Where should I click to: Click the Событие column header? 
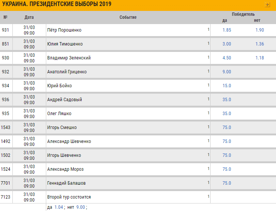[128, 17]
